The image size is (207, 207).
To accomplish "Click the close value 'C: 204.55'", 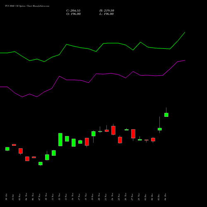I will point(73,11).
